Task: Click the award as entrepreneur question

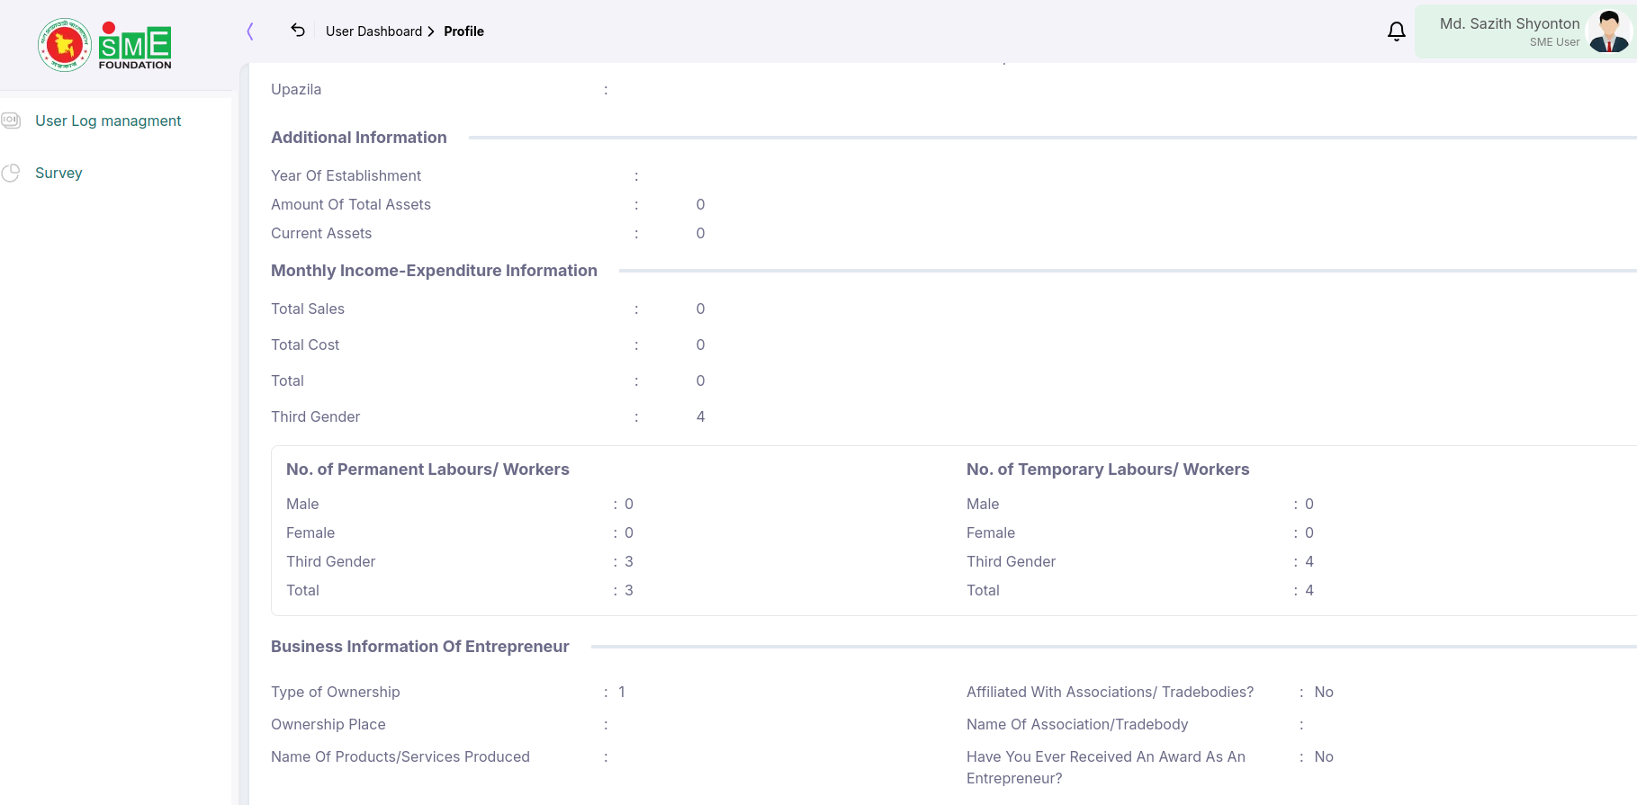Action: [x=1106, y=767]
